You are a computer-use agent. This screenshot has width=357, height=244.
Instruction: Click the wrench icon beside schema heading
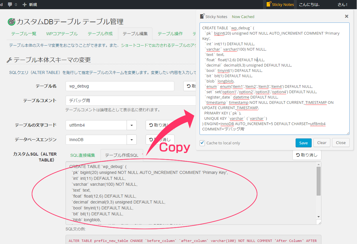pyautogui.click(x=9, y=60)
